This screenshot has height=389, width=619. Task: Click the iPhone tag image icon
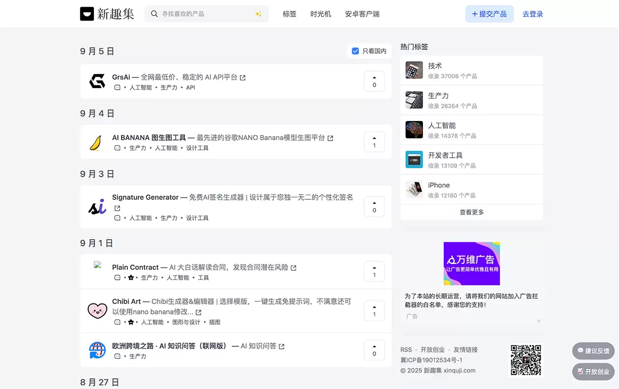(x=413, y=189)
